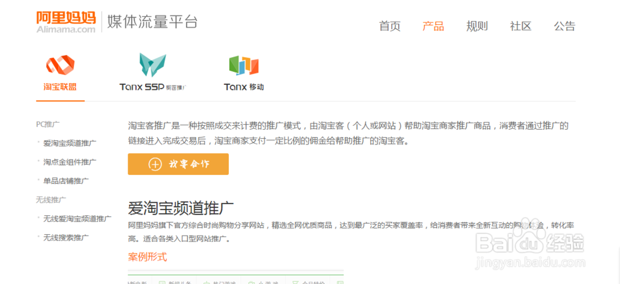Select the 淘宝联盟 tab label
Image resolution: width=620 pixels, height=284 pixels.
click(60, 87)
